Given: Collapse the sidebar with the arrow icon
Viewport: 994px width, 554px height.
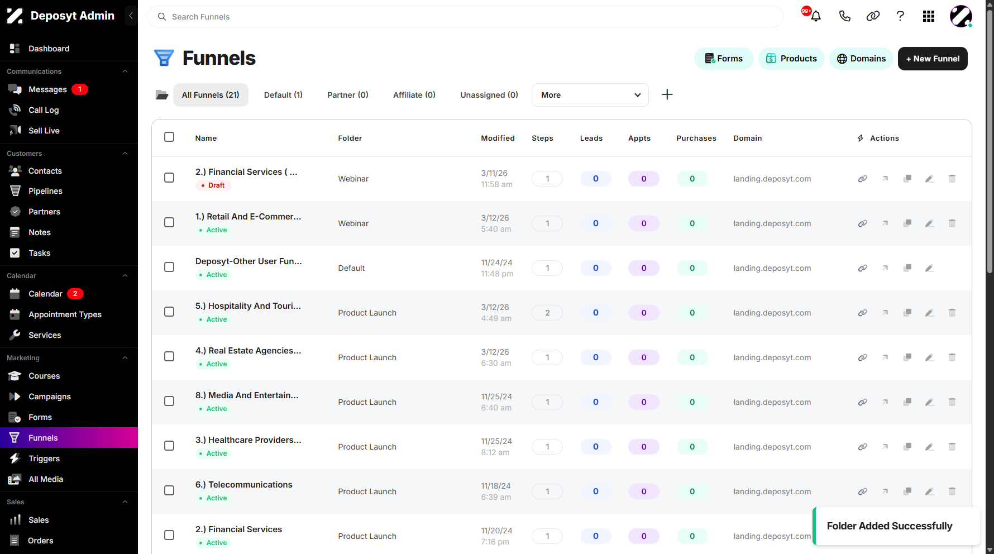Looking at the screenshot, I should [x=131, y=16].
